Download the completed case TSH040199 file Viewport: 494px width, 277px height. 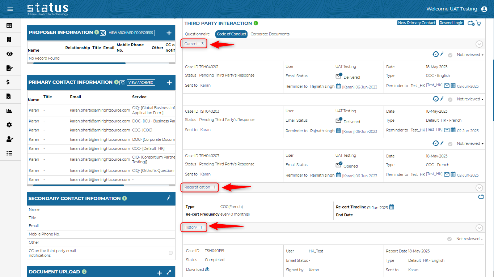pos(207,269)
